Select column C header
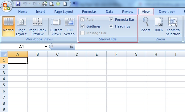 (57, 54)
